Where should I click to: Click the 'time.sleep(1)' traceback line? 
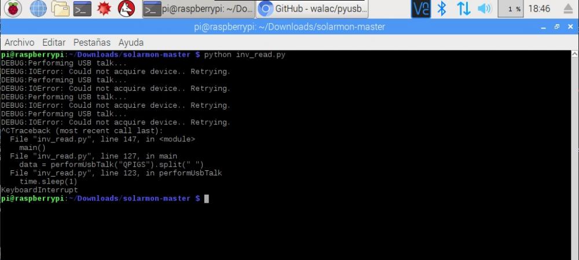[x=48, y=182]
